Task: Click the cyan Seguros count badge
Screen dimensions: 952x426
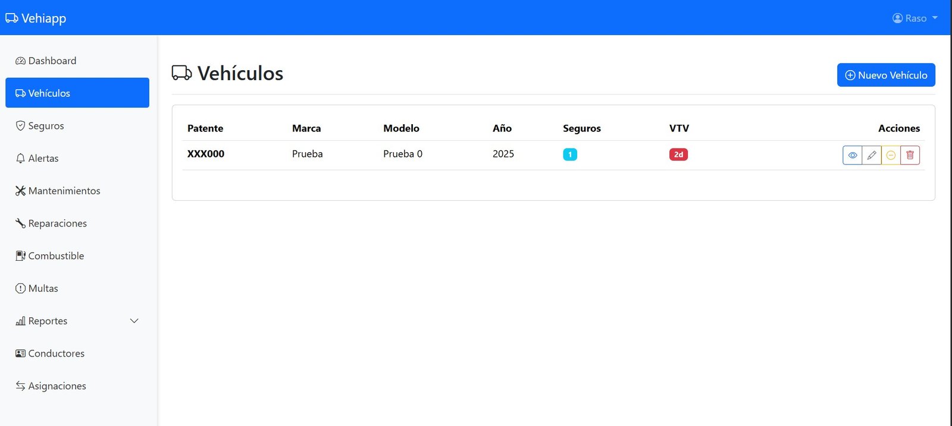Action: pos(569,154)
